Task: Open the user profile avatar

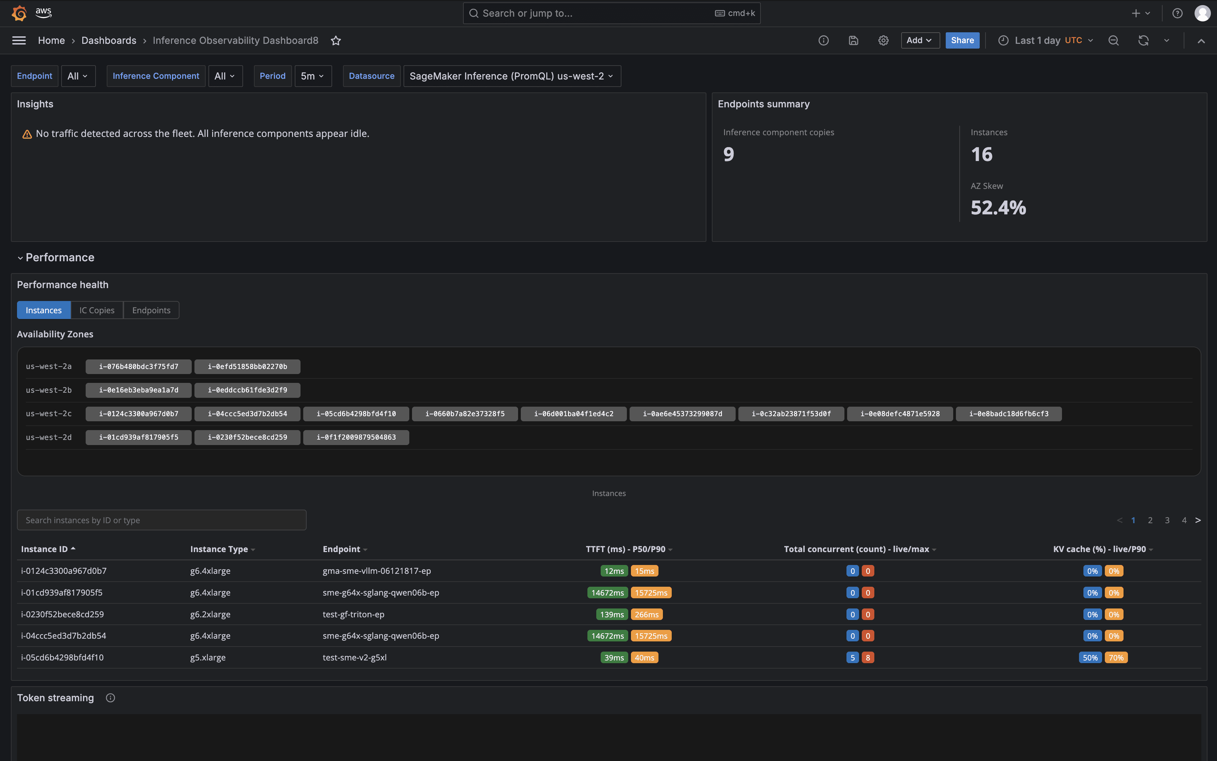Action: 1202,13
